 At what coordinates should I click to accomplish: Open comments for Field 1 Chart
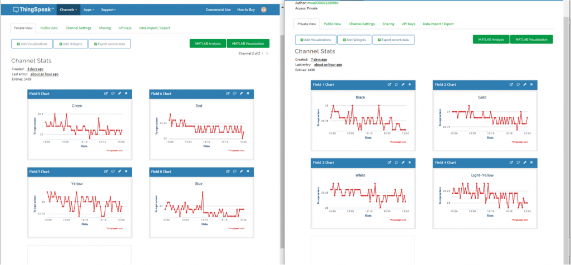point(396,84)
